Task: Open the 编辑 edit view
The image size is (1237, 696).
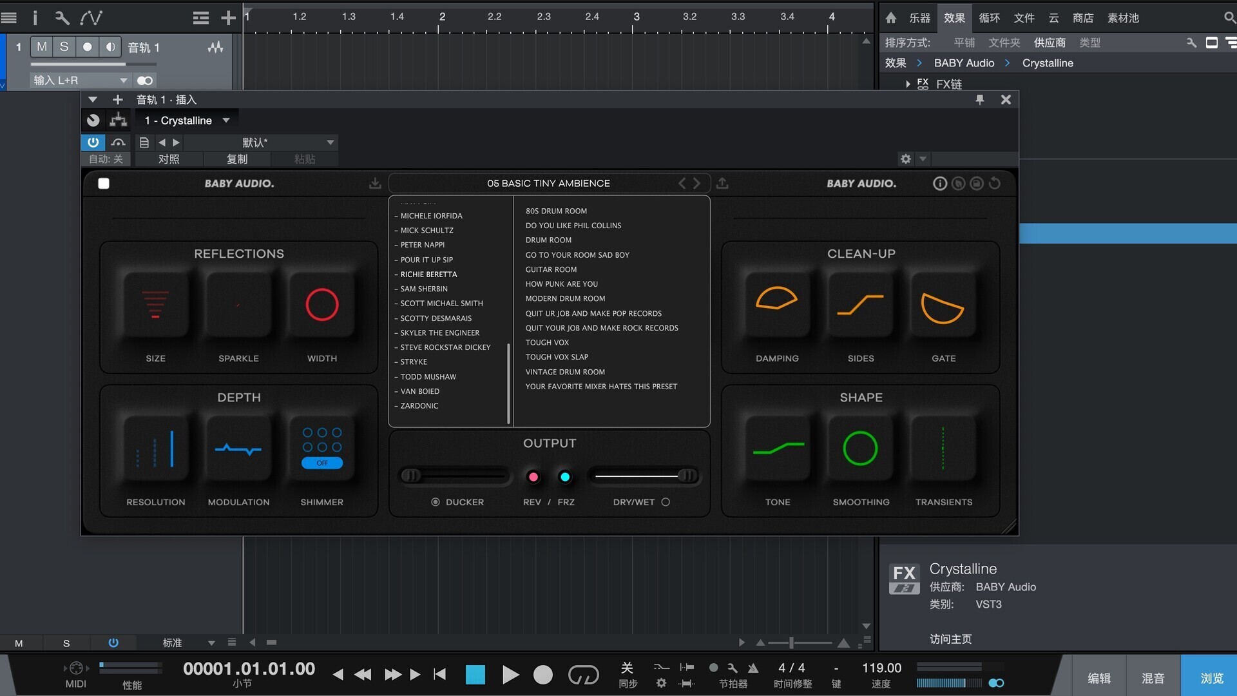Action: pos(1098,678)
